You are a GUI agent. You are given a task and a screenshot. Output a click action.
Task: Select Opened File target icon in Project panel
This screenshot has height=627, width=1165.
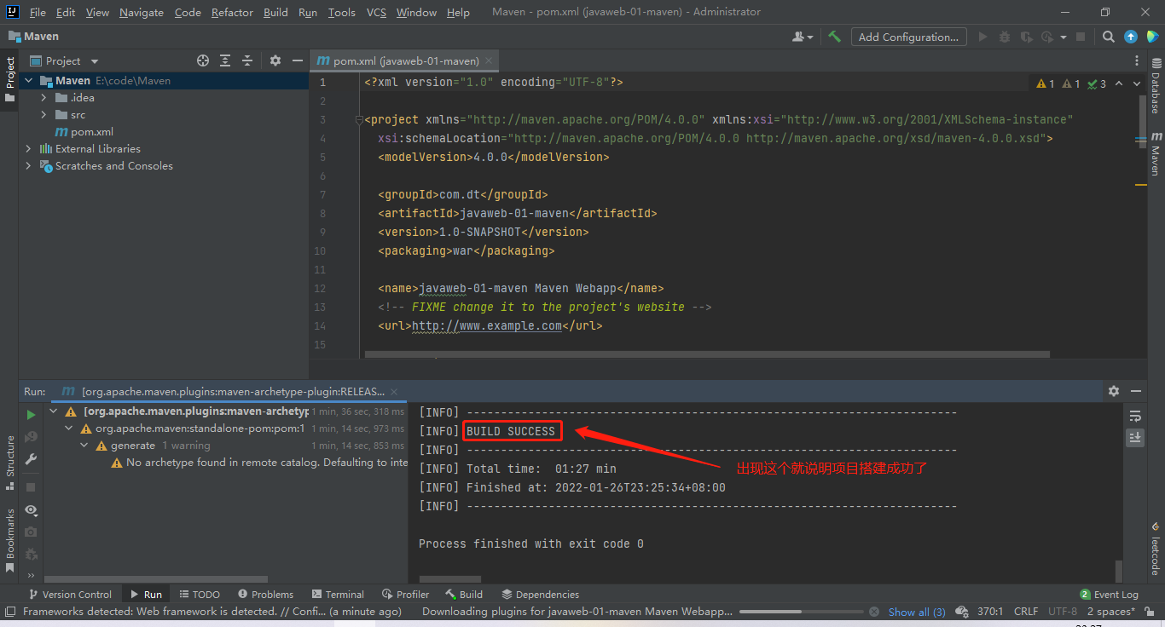(203, 60)
